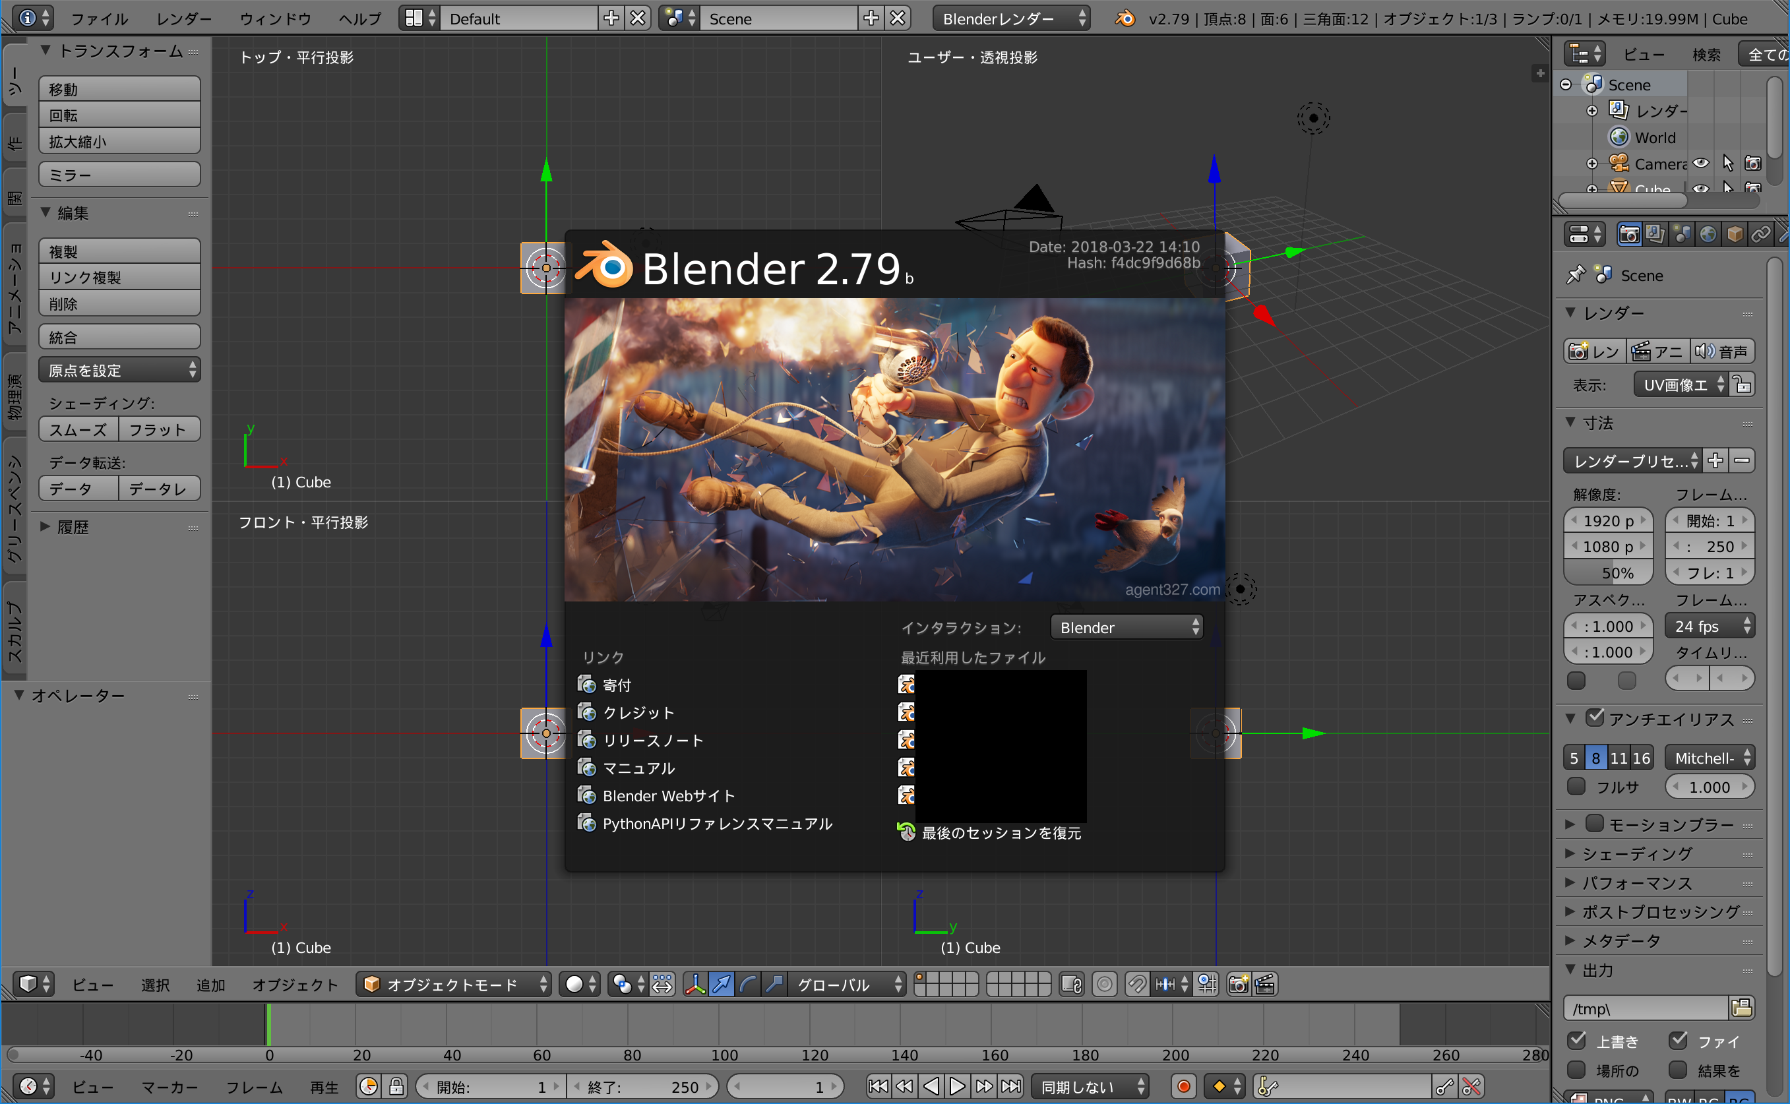Play the animation forward
The width and height of the screenshot is (1790, 1104).
tap(957, 1086)
